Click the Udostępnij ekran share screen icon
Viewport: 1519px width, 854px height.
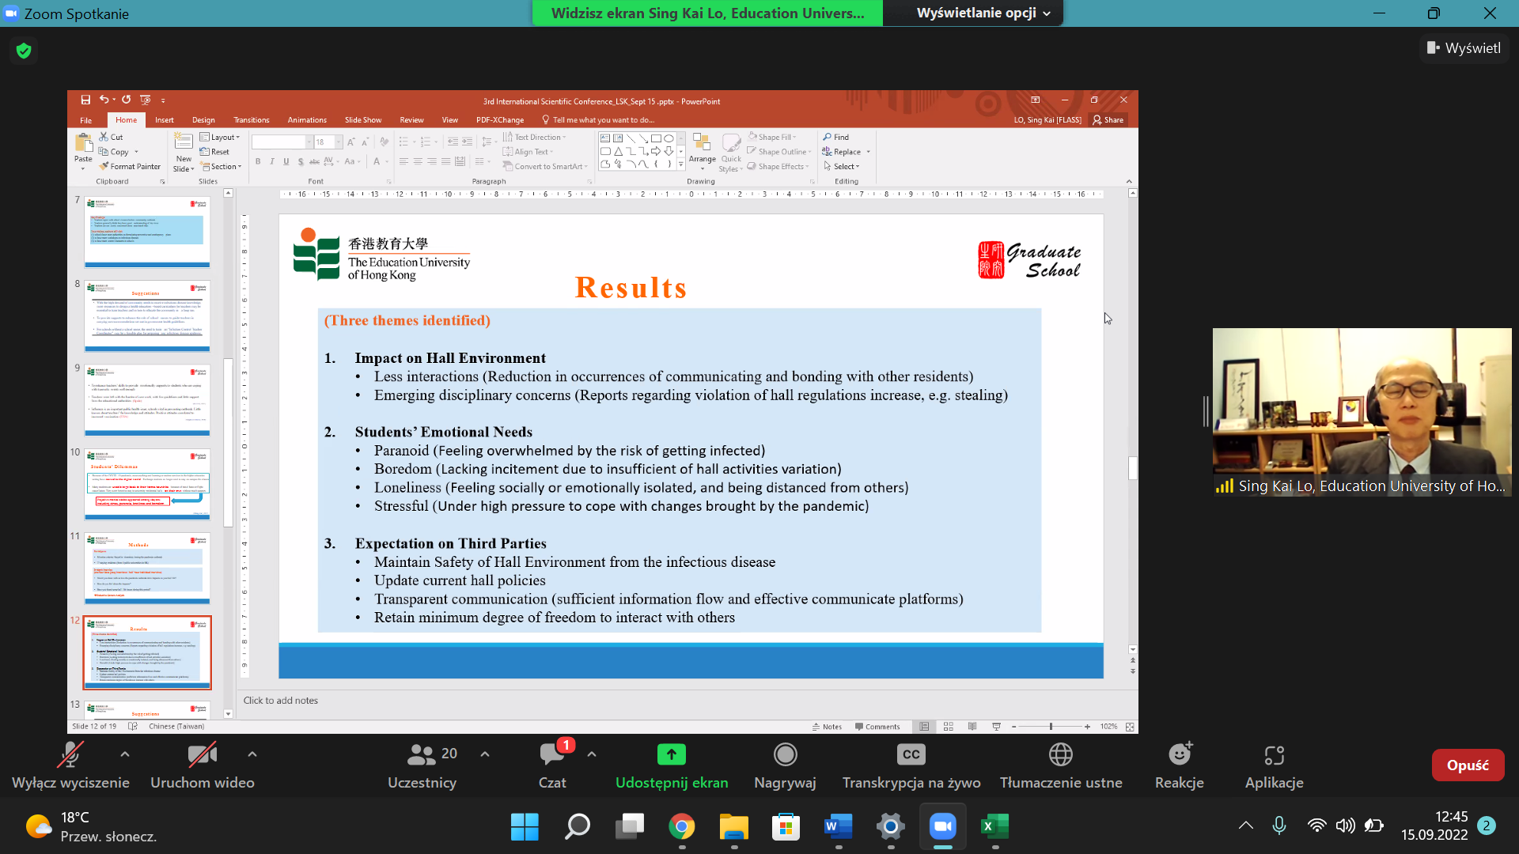[x=671, y=755]
